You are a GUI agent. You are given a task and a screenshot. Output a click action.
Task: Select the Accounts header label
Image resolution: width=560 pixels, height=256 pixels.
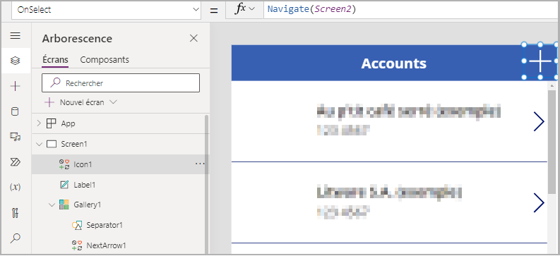point(393,63)
